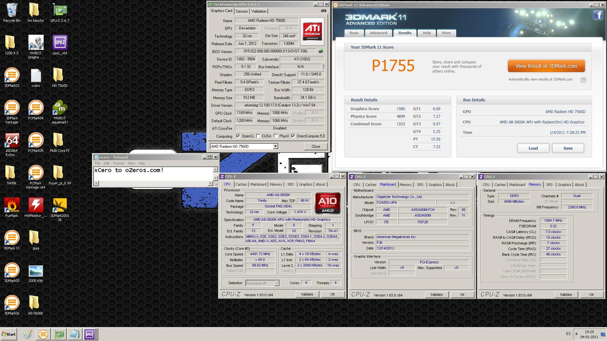Launch FurMark desktop icon

pos(12,208)
